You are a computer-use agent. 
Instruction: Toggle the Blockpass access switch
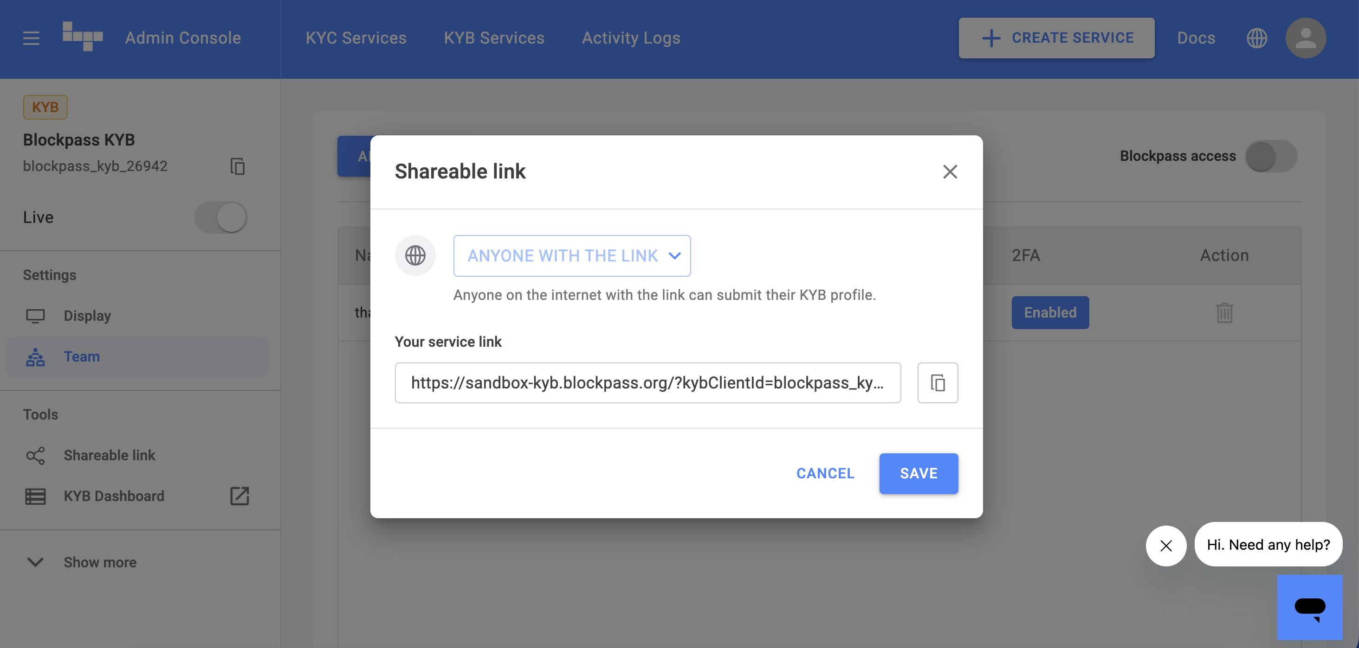click(1270, 157)
